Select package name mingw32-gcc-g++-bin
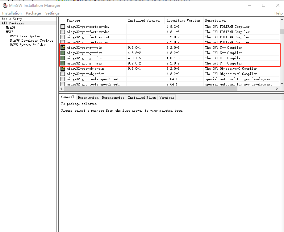The height and width of the screenshot is (232, 284). [84, 48]
